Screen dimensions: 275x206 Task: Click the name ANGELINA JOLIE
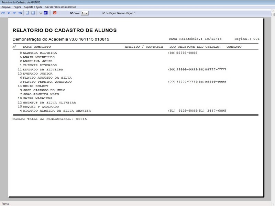(x=38, y=61)
